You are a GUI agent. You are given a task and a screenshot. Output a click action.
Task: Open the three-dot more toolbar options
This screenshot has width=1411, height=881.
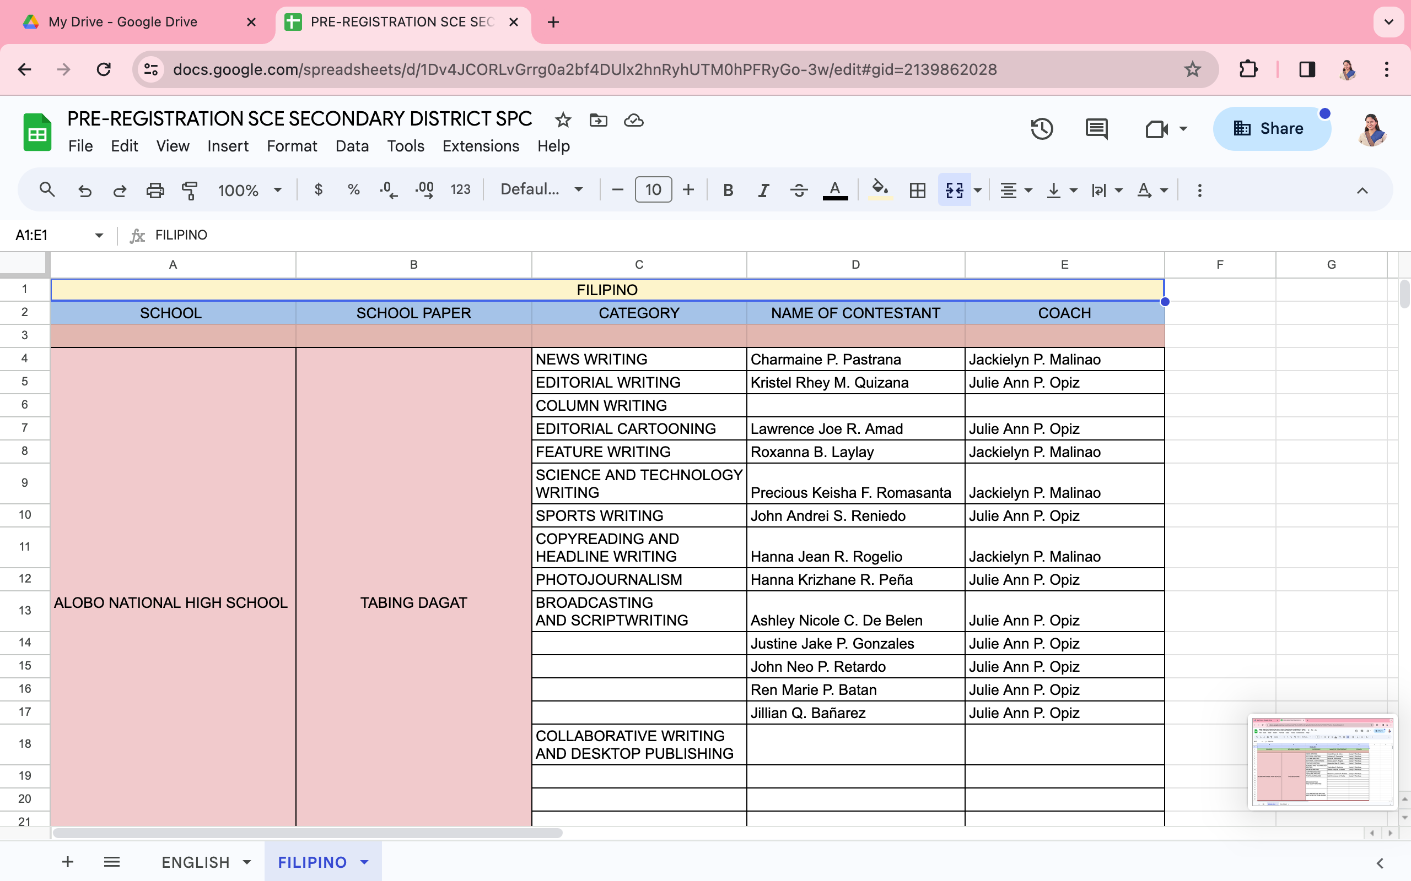1199,190
